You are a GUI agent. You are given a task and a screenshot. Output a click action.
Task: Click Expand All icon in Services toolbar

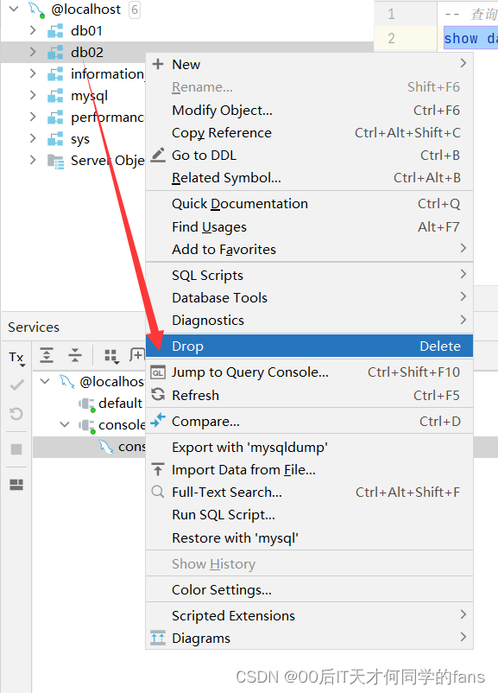(x=47, y=355)
